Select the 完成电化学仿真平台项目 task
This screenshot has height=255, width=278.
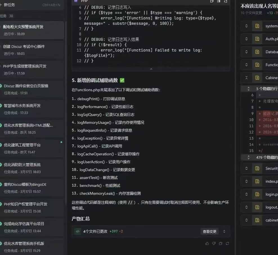(x=32, y=227)
